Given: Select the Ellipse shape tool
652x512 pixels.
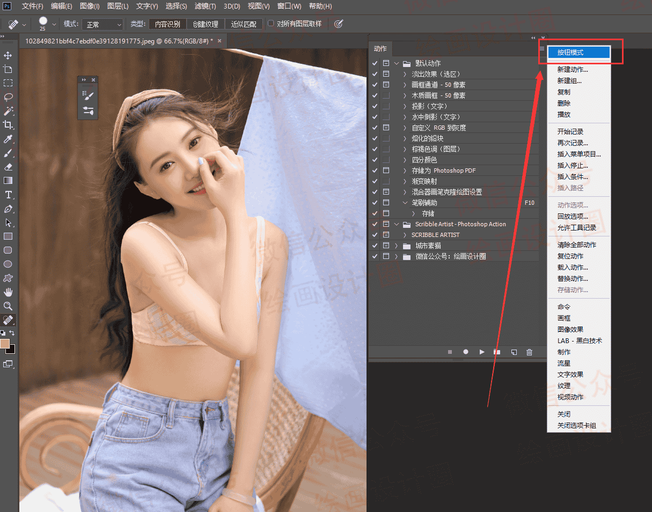Looking at the screenshot, I should [x=8, y=264].
